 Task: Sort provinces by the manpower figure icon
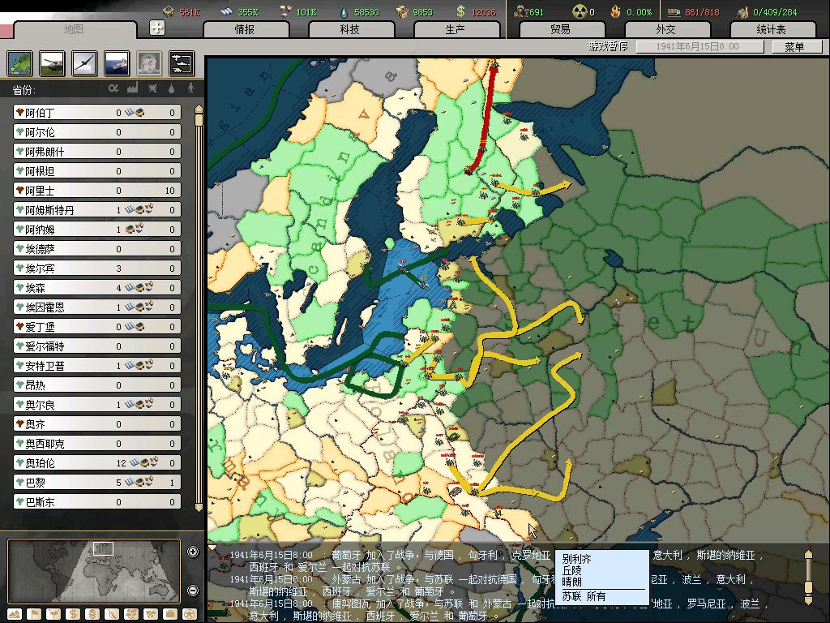coord(191,88)
